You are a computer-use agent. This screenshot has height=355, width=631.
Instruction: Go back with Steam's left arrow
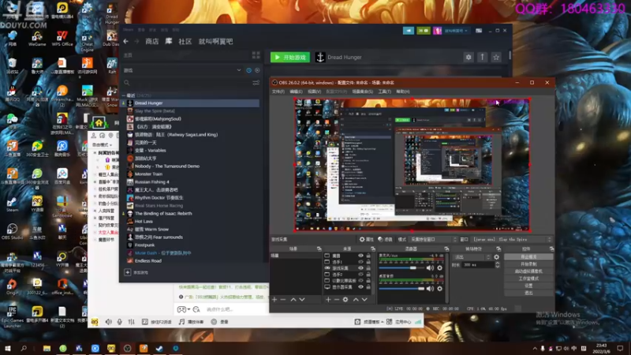tap(126, 42)
